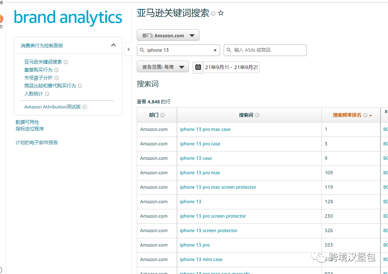The height and width of the screenshot is (274, 388).
Task: Select 商品比较和替代购买行为 in the sidebar
Action: (50, 86)
